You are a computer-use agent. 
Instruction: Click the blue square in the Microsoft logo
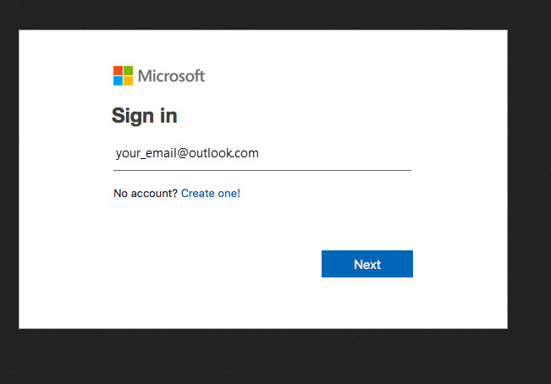click(118, 80)
